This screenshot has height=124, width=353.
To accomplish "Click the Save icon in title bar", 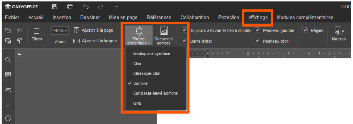I will coord(55,7).
